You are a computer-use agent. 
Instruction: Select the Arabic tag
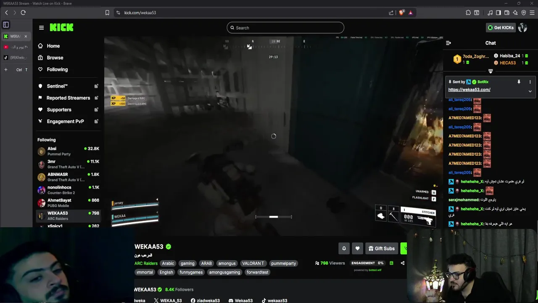click(168, 263)
